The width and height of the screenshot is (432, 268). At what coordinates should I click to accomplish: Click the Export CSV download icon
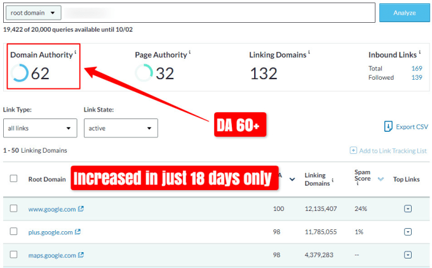click(388, 127)
